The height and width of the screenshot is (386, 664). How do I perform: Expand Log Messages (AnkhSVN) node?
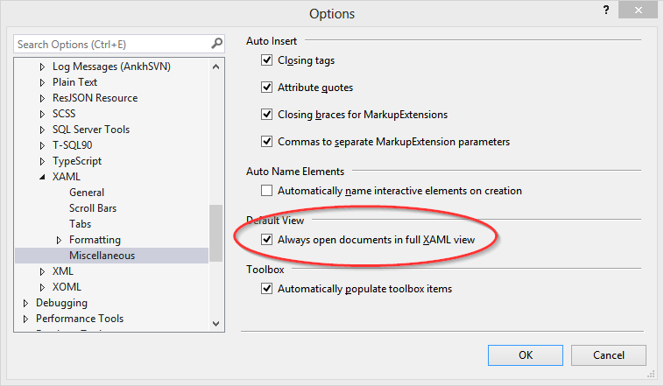pyautogui.click(x=42, y=67)
